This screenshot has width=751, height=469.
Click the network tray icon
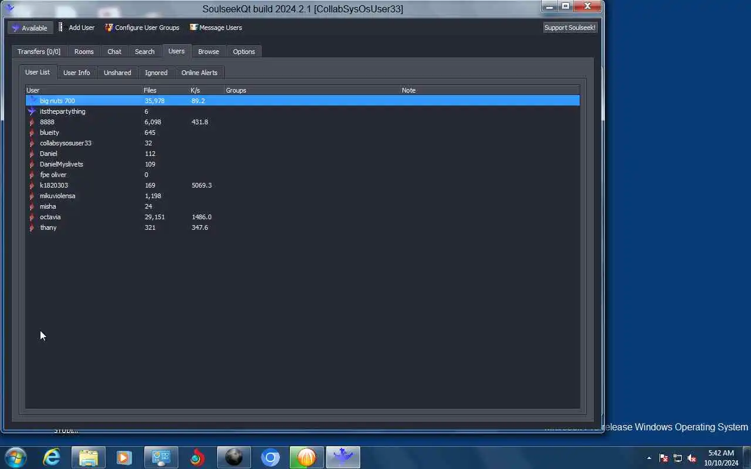[678, 458]
